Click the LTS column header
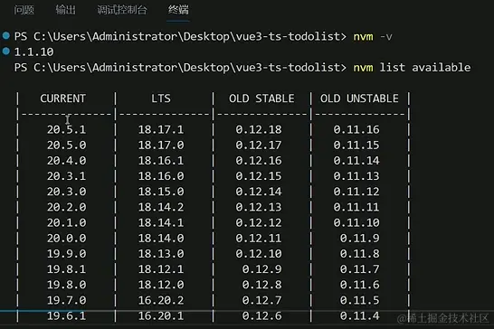Screen dimensions: 494x329 (161, 99)
